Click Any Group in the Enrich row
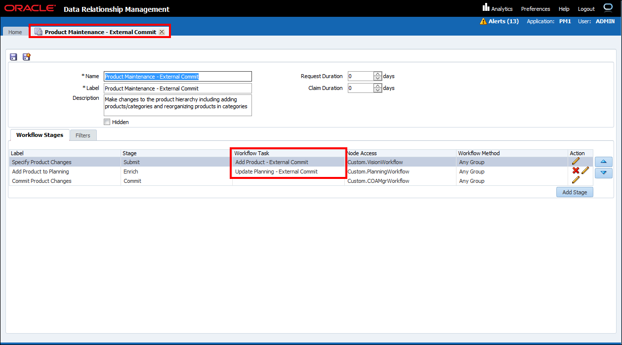The image size is (622, 345). (472, 172)
